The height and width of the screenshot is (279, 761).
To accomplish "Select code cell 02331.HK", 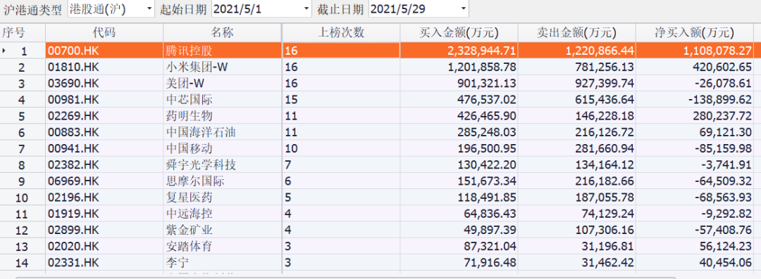I will pyautogui.click(x=104, y=263).
